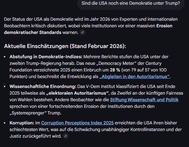Image resolution: width=189 pixels, height=147 pixels.
Task: Click the bold "Korruption:" label
Action: (21, 123)
